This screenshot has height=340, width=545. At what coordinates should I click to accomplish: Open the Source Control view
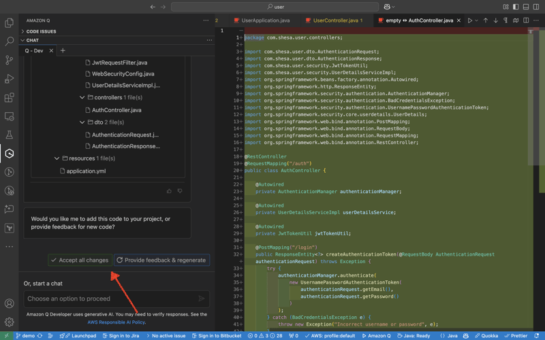tap(10, 60)
